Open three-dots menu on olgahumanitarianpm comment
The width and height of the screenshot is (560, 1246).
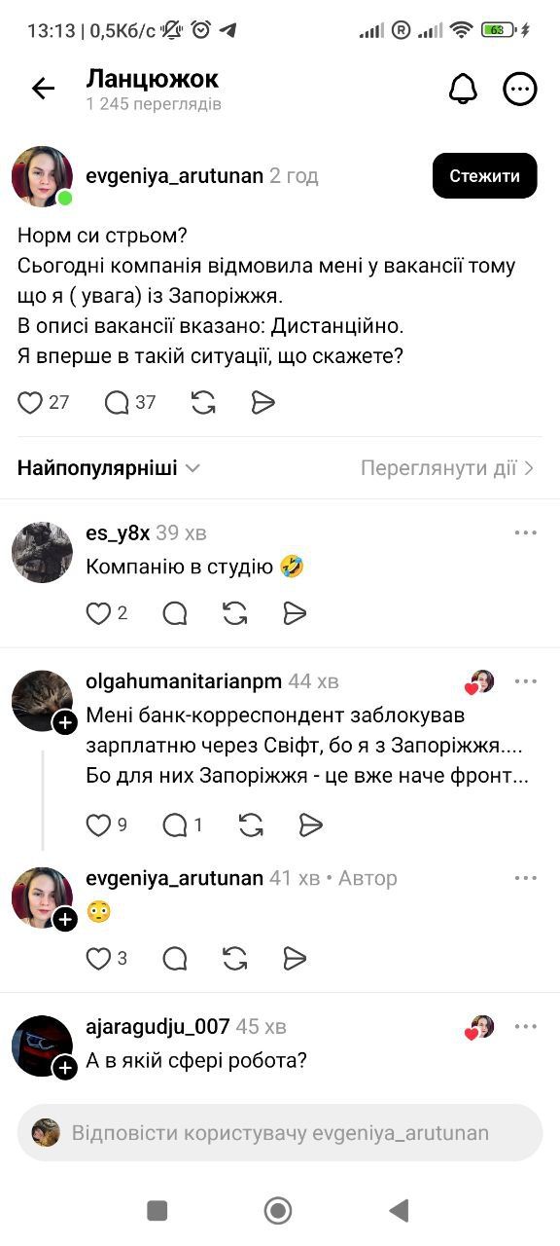coord(526,680)
